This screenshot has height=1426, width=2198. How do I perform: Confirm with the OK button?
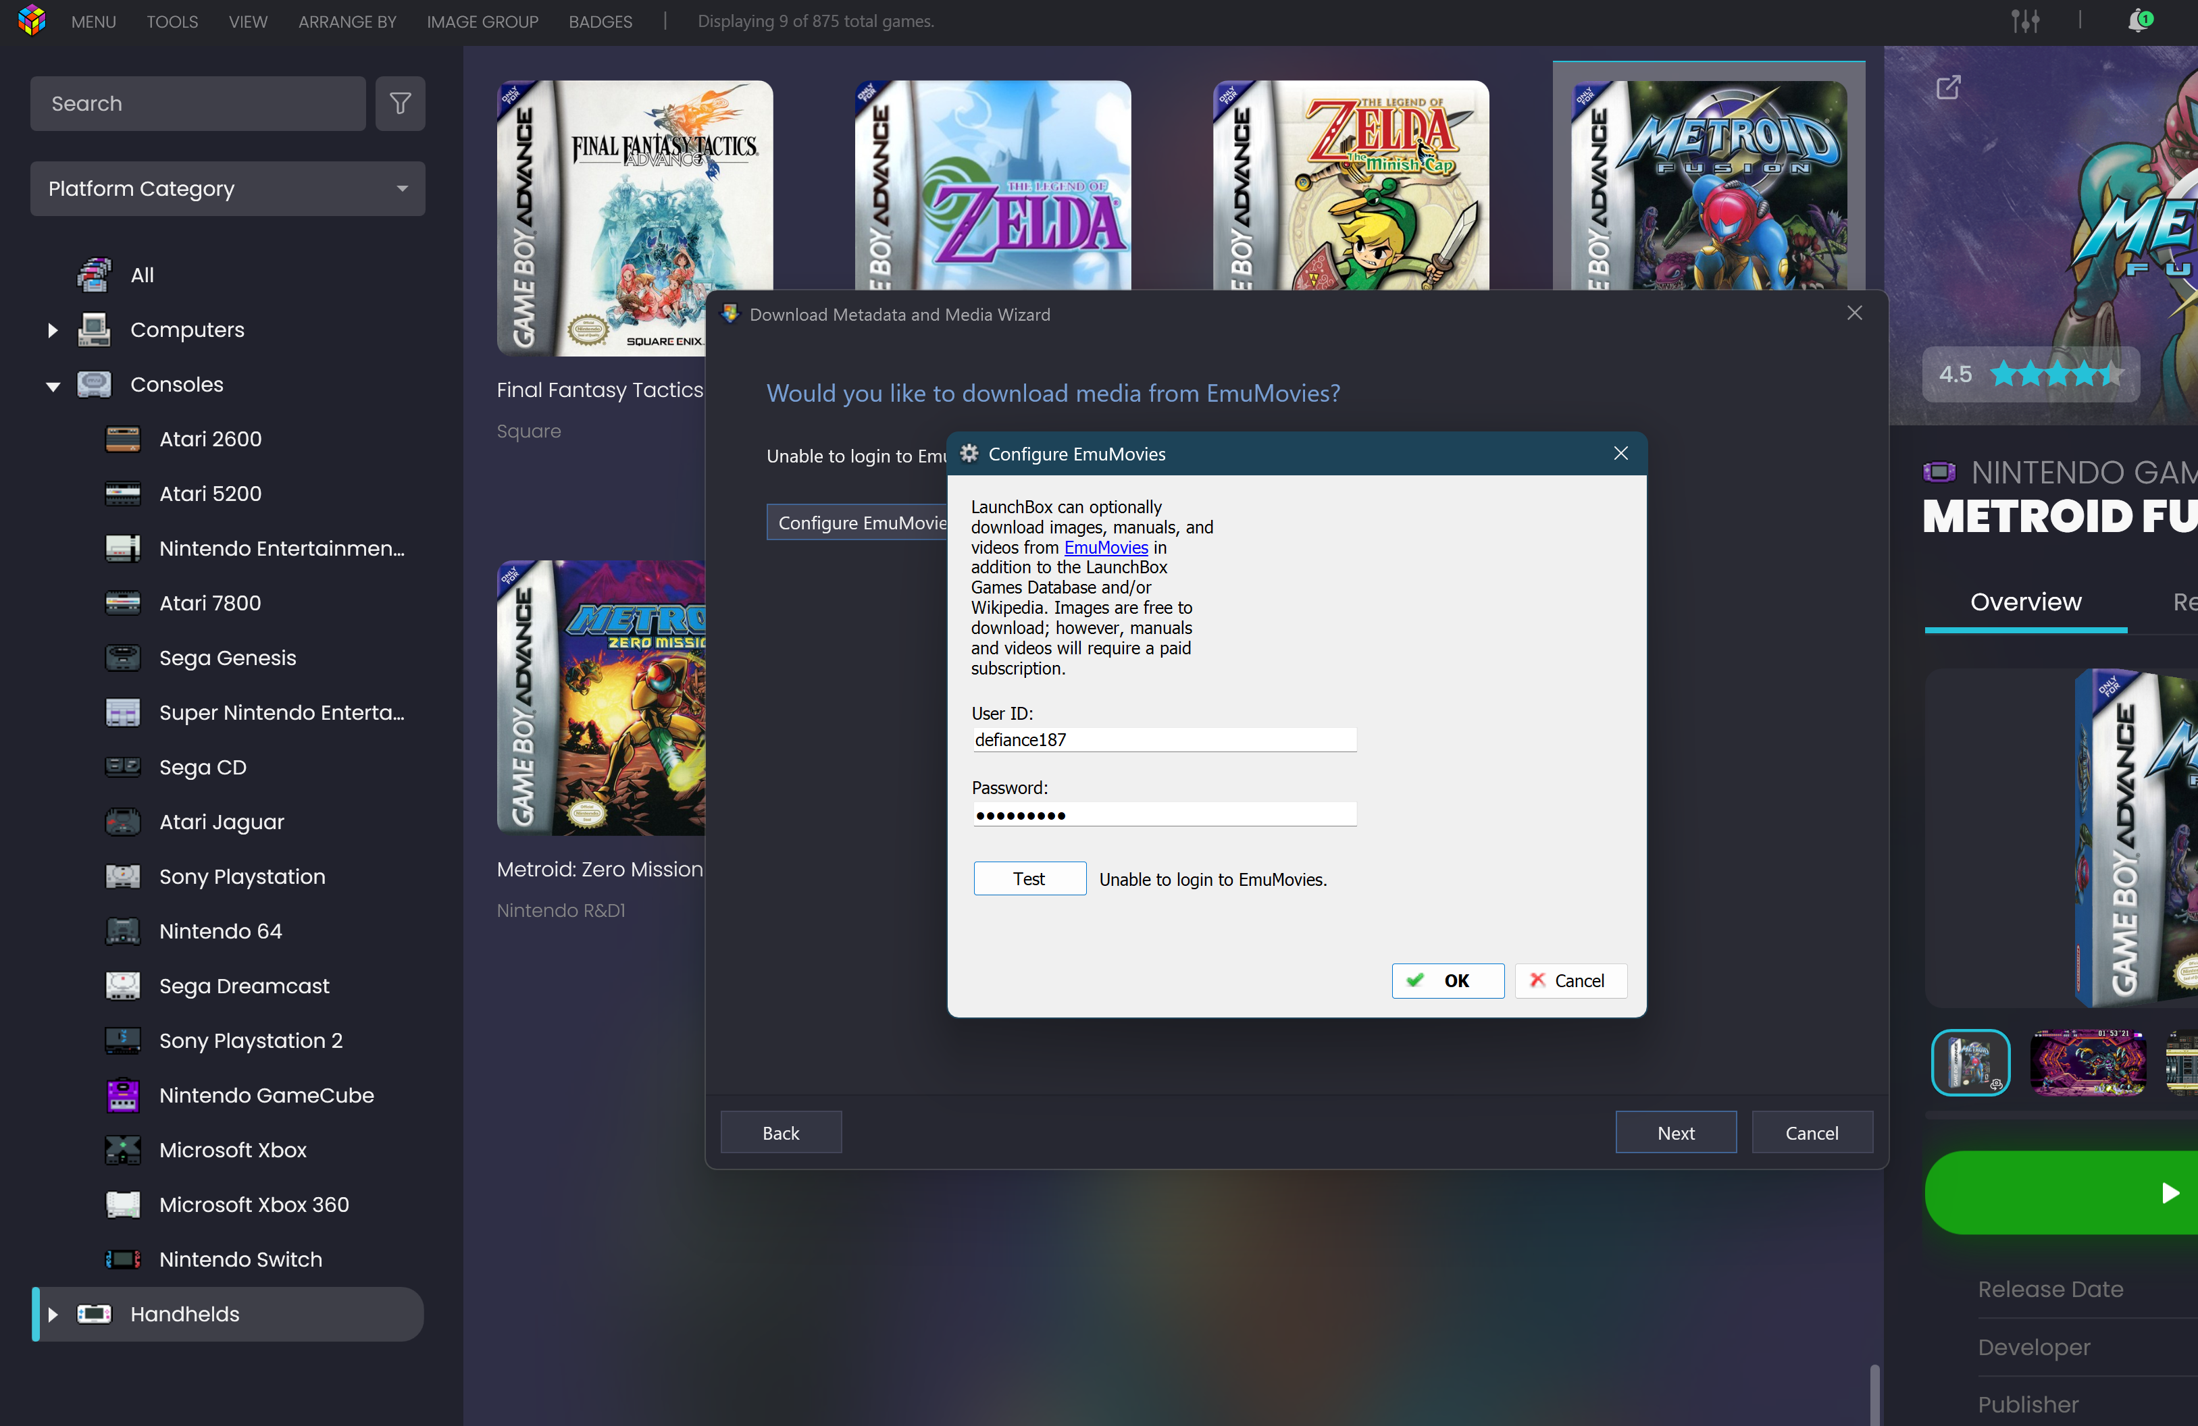[x=1447, y=980]
